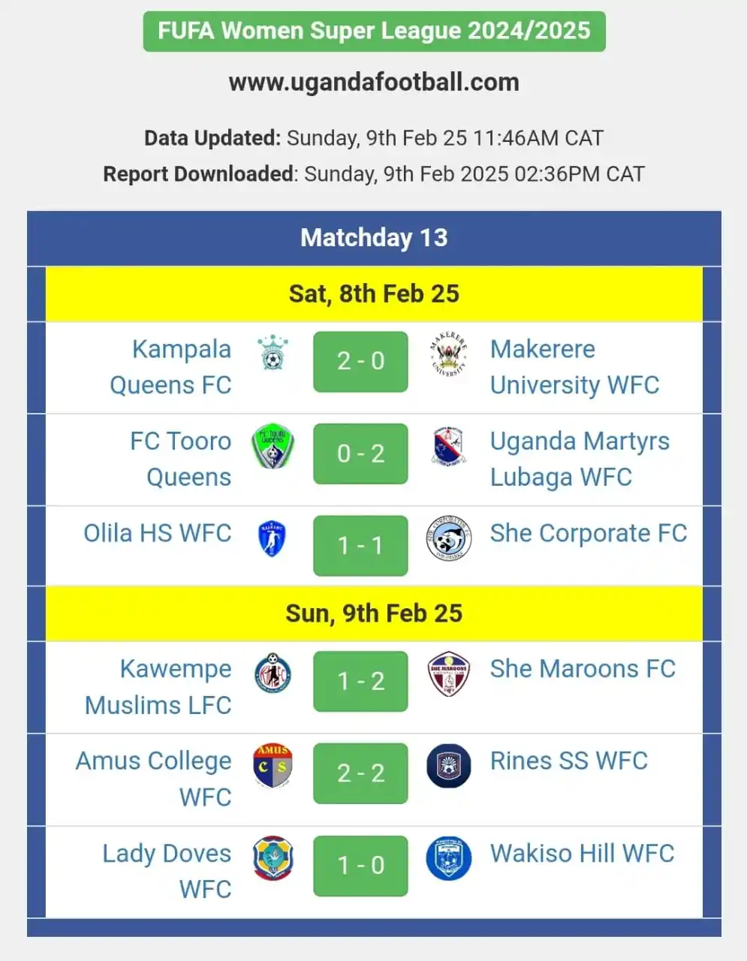Screen dimensions: 747x961
Task: Open the Uganda Martyrs Lubaga WFC team link
Action: click(580, 459)
